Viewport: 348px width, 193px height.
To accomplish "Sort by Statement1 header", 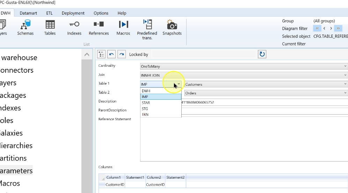I will [135, 178].
